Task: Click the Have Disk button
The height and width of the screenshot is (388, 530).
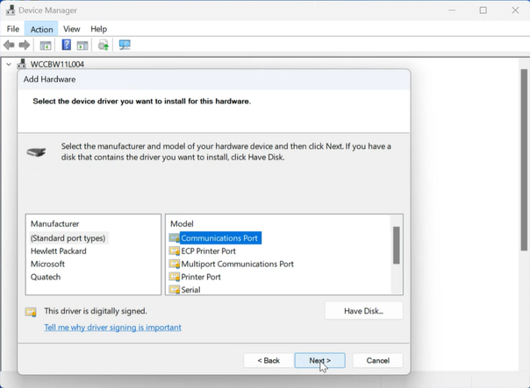Action: [363, 311]
